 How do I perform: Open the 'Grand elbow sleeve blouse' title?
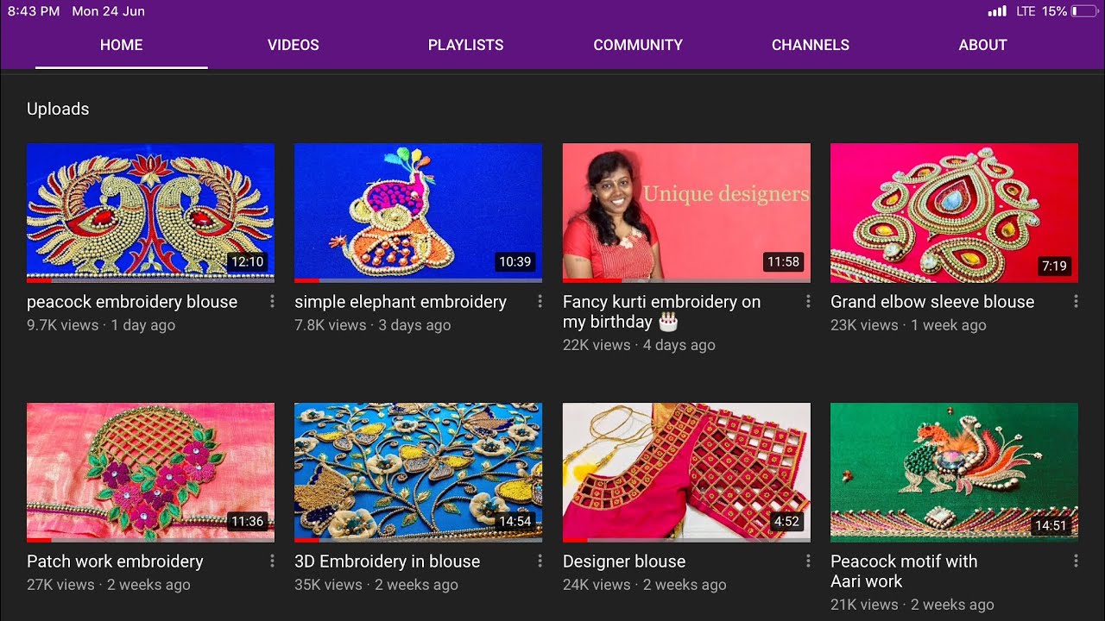click(932, 302)
